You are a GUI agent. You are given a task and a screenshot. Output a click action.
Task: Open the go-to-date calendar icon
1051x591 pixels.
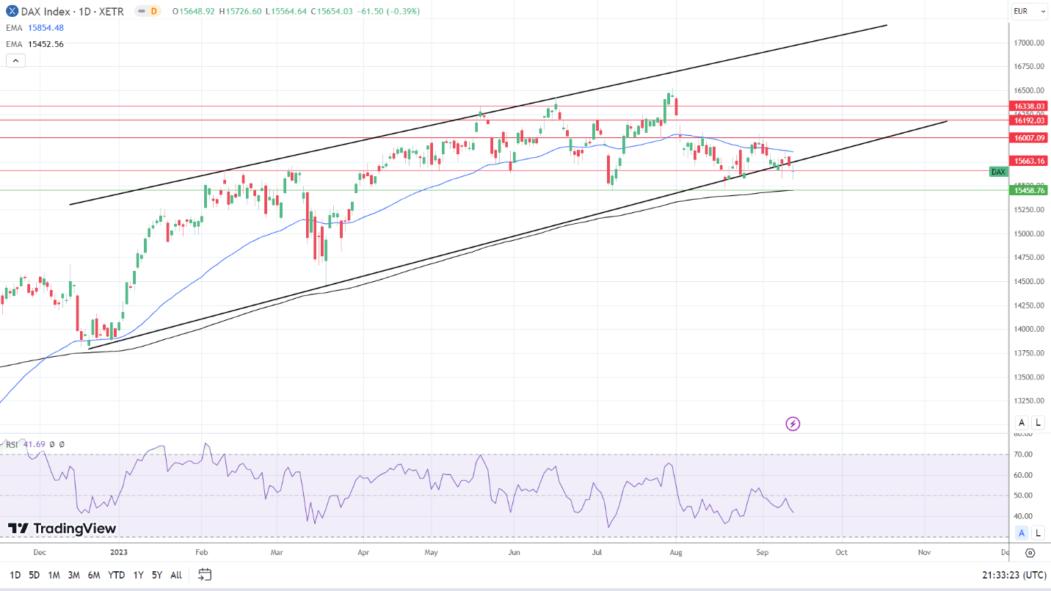204,575
